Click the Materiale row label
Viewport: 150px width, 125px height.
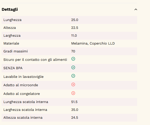pyautogui.click(x=11, y=44)
